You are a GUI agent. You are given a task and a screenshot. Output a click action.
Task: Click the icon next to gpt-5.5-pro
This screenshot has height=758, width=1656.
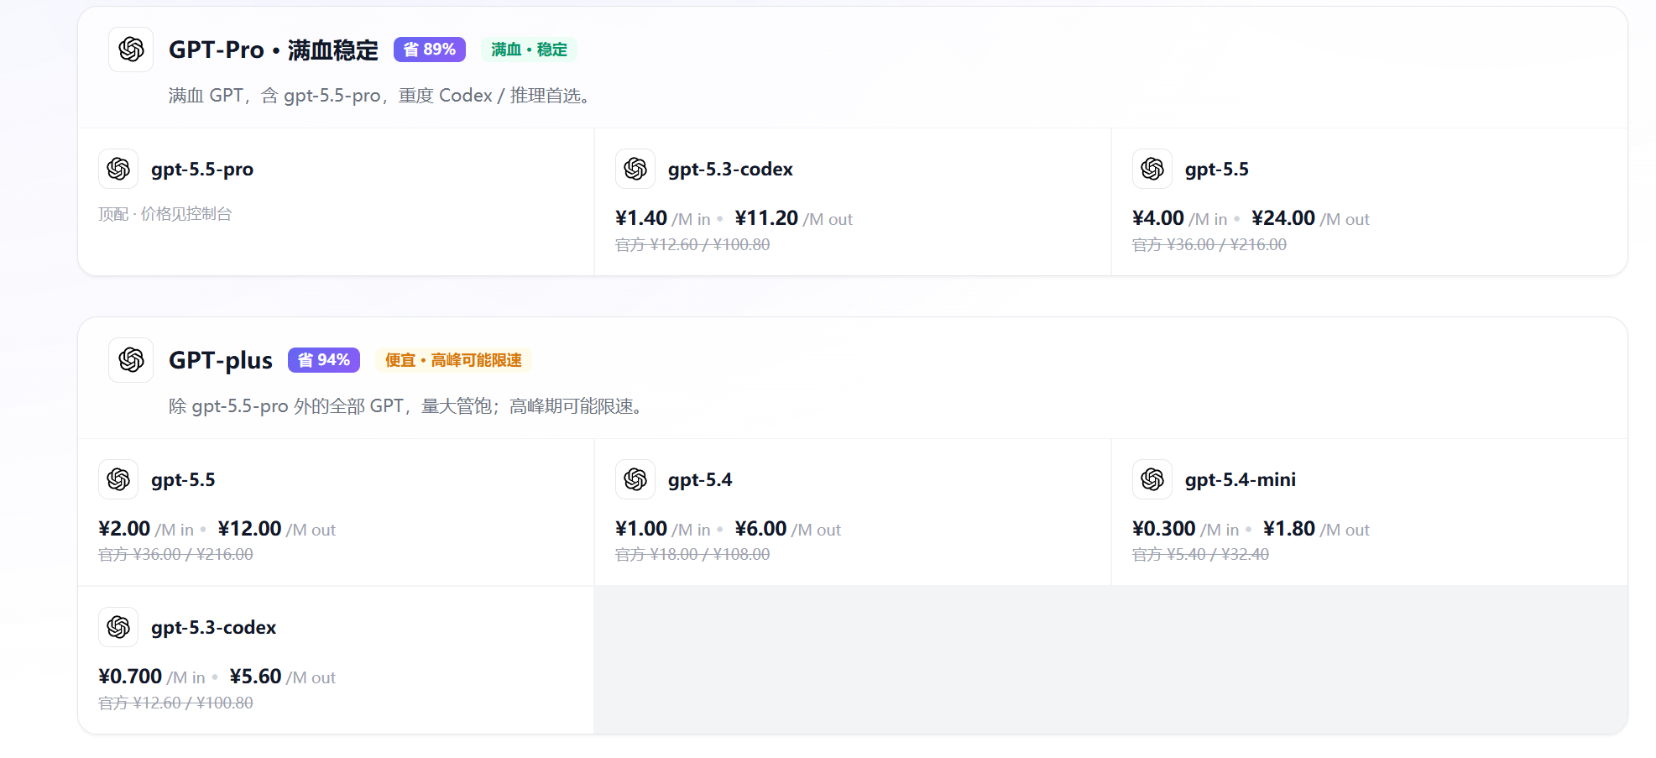point(118,169)
